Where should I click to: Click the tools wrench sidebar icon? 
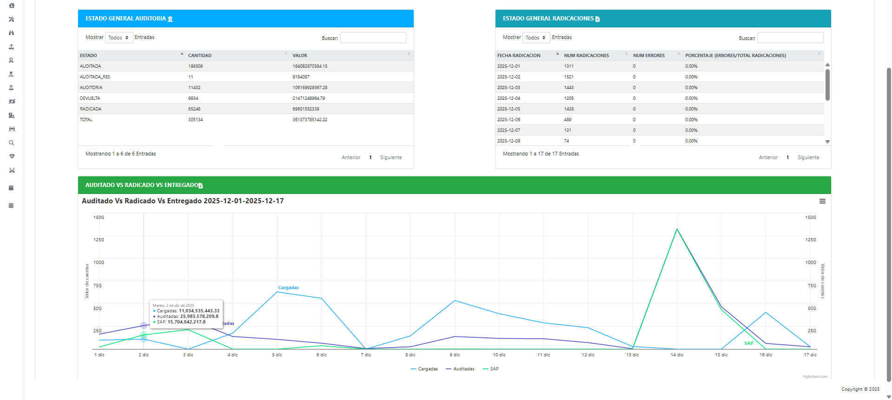click(x=12, y=19)
